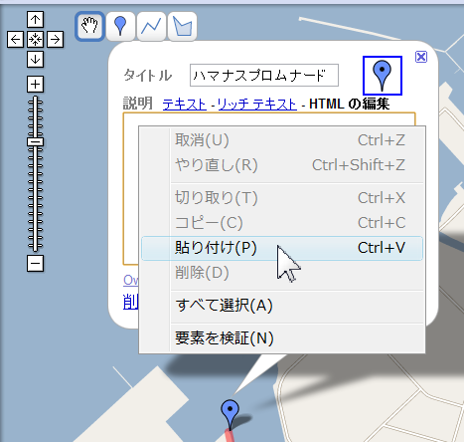Pan the map down with arrow button
Screen dimensions: 464x442
point(35,60)
